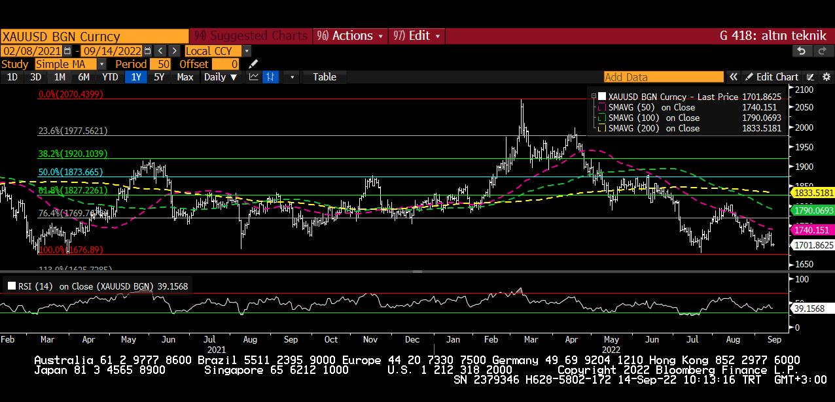The height and width of the screenshot is (402, 835).
Task: Select the 1M time range
Action: [x=60, y=77]
